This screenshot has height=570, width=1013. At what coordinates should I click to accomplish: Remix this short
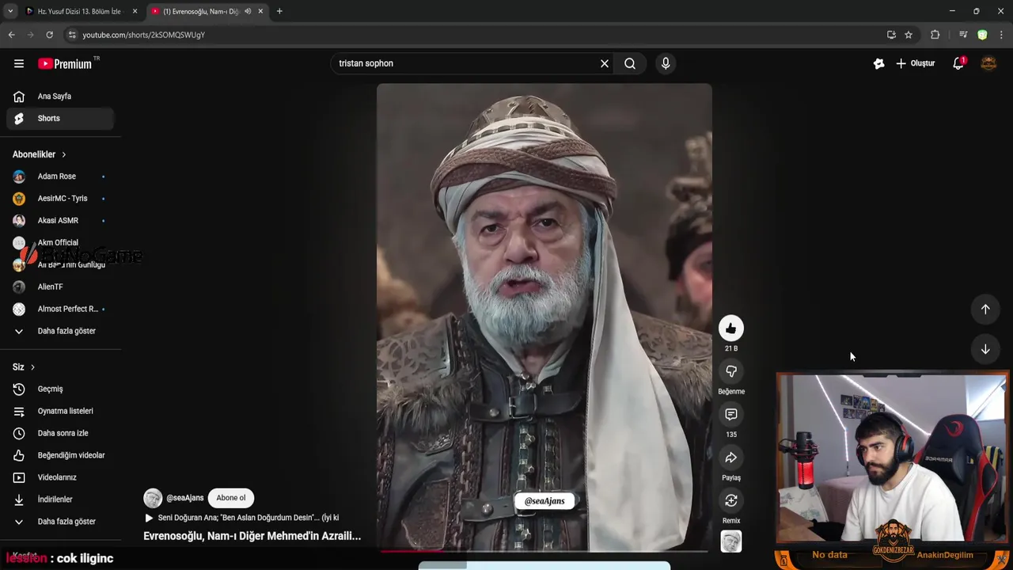pos(731,501)
